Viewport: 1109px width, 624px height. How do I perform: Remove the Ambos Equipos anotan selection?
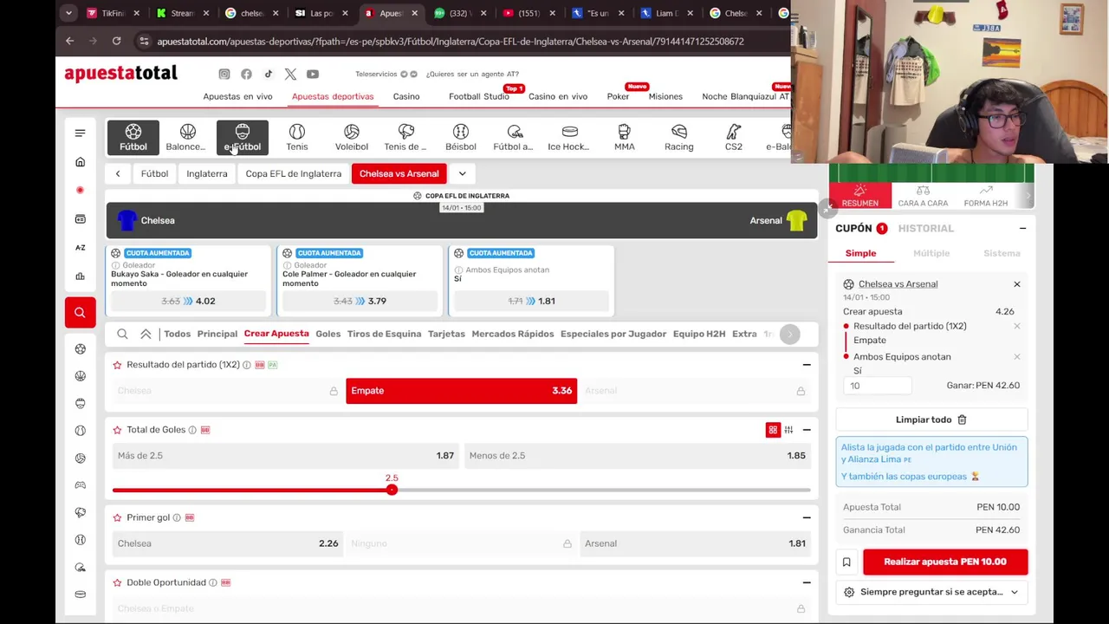pyautogui.click(x=1017, y=356)
